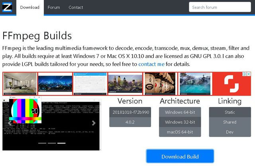Close the banner advertisement
255x166 pixels.
coord(249,74)
